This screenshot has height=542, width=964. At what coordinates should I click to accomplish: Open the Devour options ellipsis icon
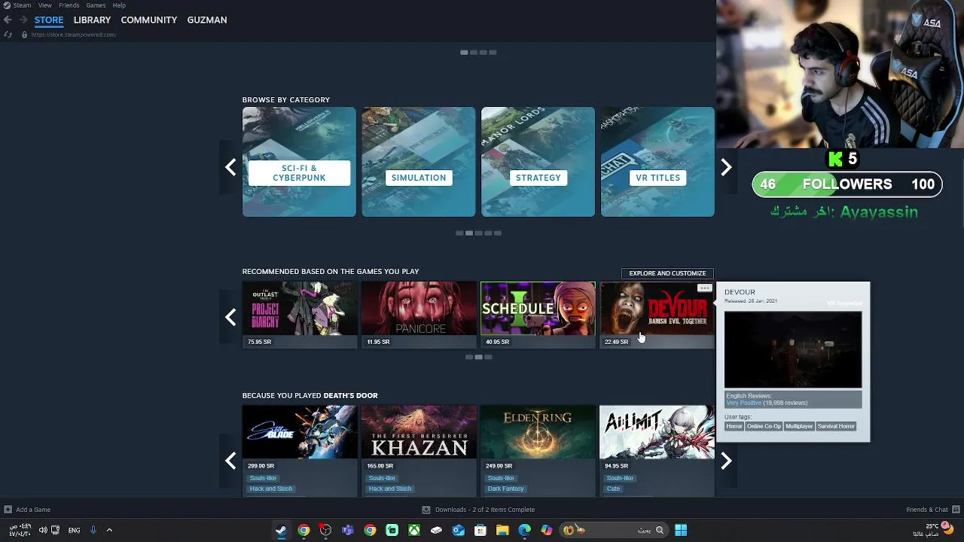704,288
